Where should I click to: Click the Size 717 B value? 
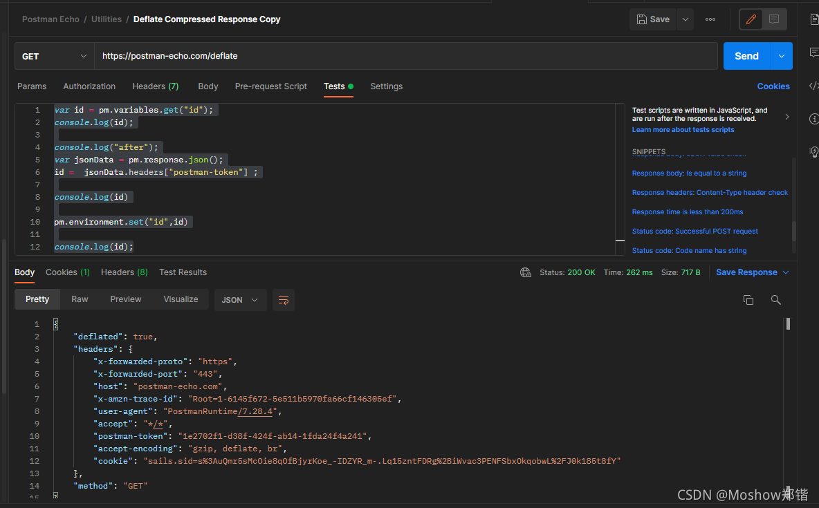click(x=690, y=272)
